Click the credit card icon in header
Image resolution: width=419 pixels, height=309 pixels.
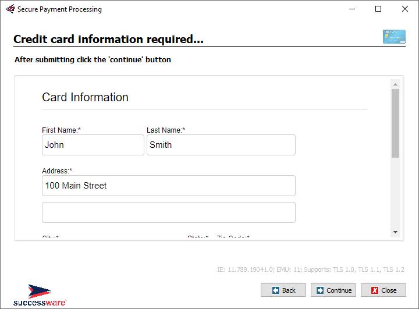[x=393, y=37]
